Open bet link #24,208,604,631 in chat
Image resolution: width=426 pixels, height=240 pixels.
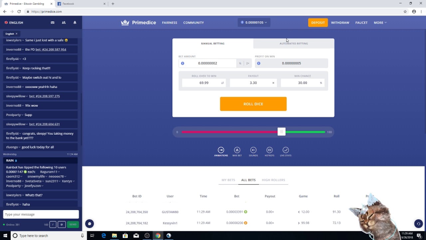point(45,124)
